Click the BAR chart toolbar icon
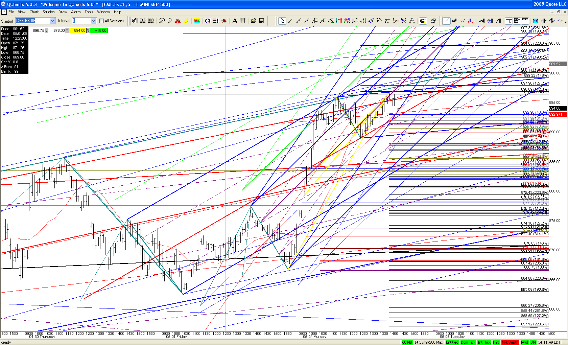 [x=151, y=21]
